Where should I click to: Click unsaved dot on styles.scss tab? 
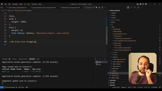[x=96, y=8]
